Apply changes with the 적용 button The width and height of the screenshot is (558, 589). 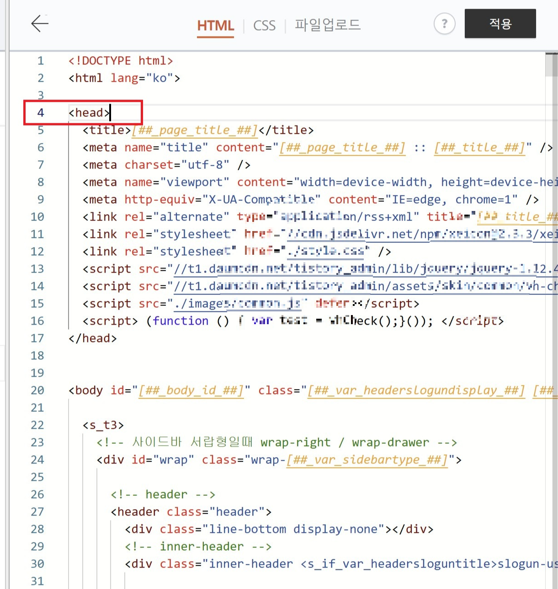click(500, 23)
